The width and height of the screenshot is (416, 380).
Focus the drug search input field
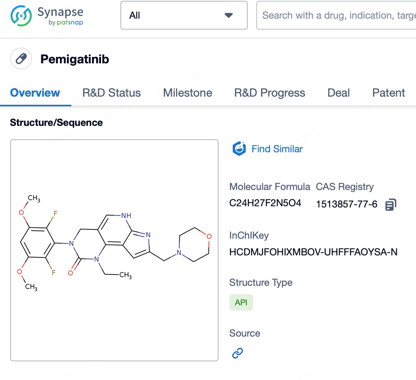337,15
